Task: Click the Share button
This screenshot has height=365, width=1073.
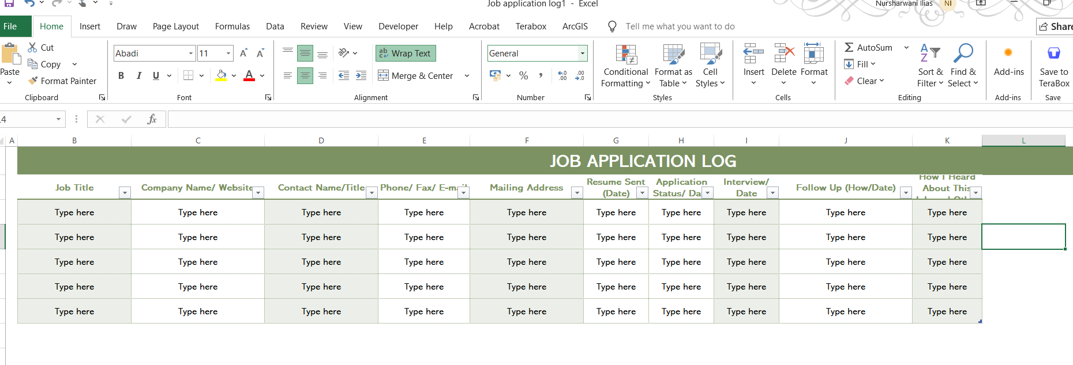Action: [1055, 26]
